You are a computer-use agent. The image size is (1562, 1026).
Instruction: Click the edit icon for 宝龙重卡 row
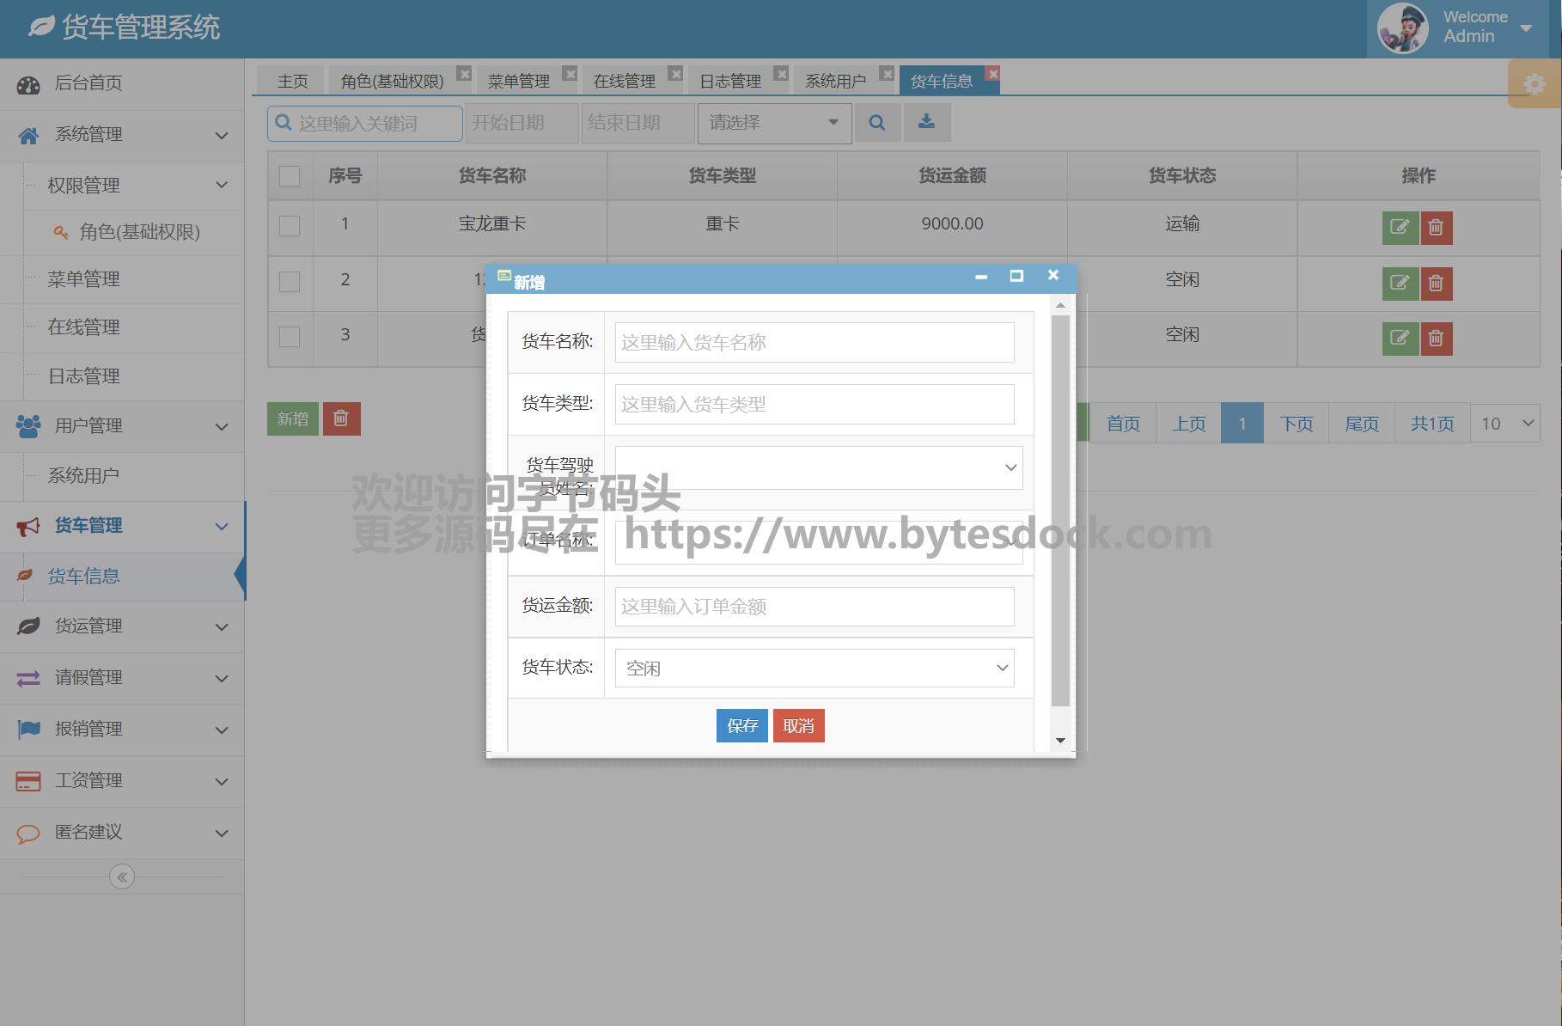click(x=1400, y=228)
